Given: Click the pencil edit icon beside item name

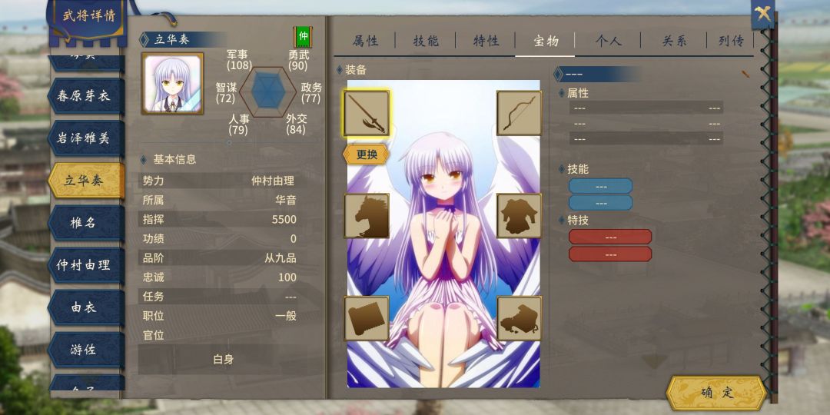Looking at the screenshot, I should tap(745, 74).
